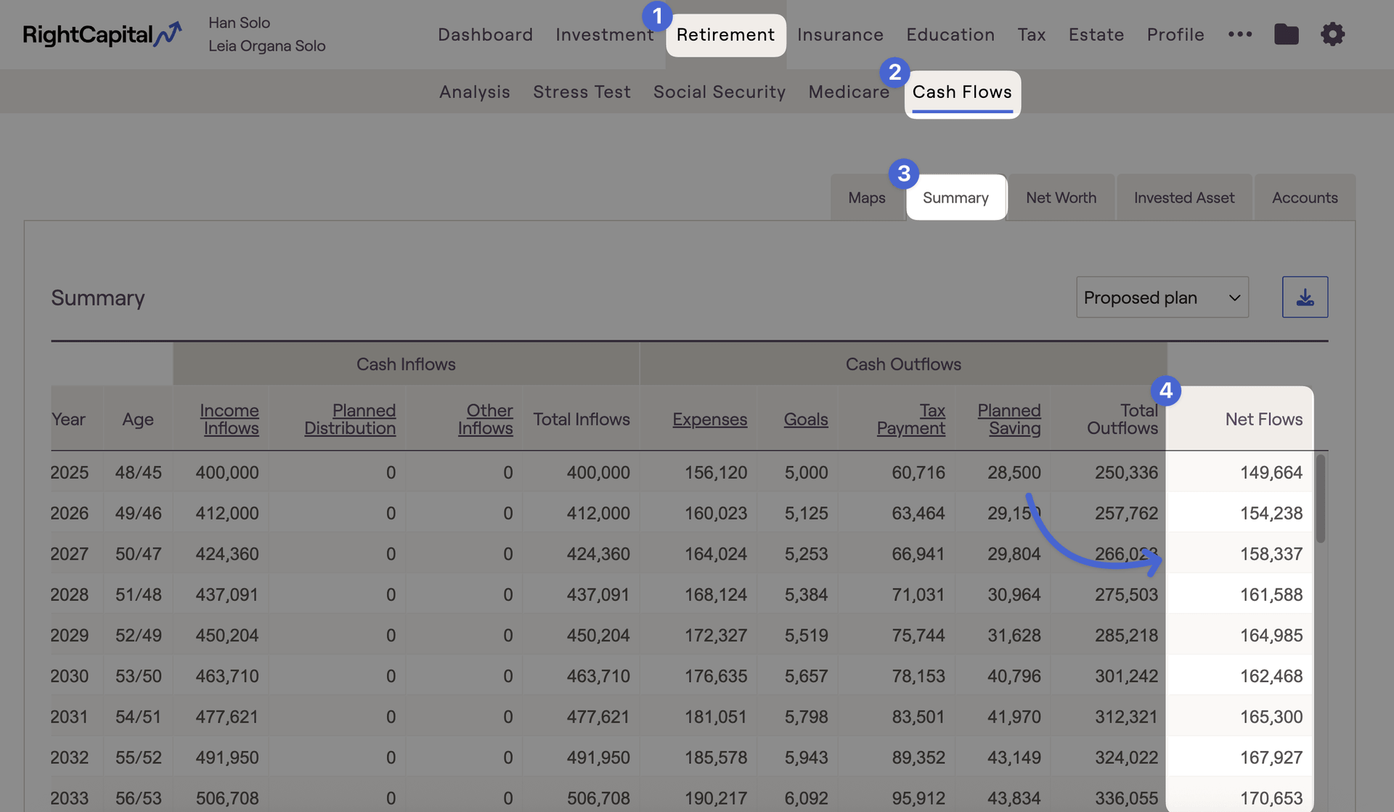1394x812 pixels.
Task: Click the Expenses column header link
Action: (709, 419)
